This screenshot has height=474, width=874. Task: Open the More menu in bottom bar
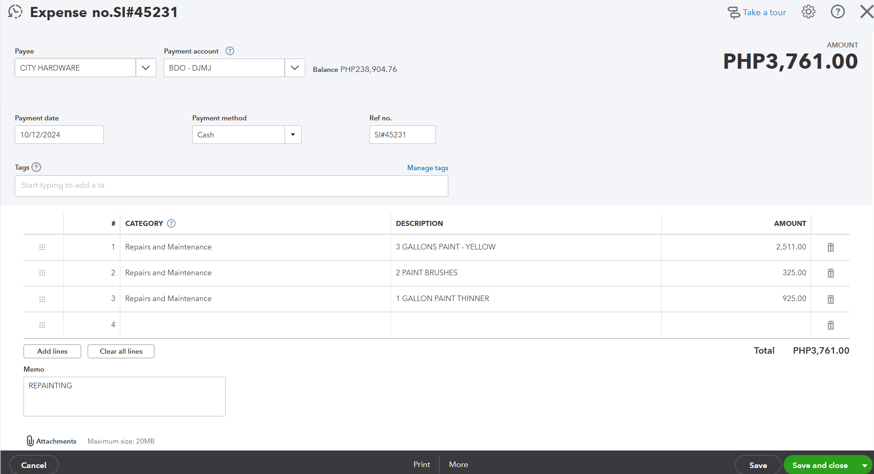click(458, 464)
